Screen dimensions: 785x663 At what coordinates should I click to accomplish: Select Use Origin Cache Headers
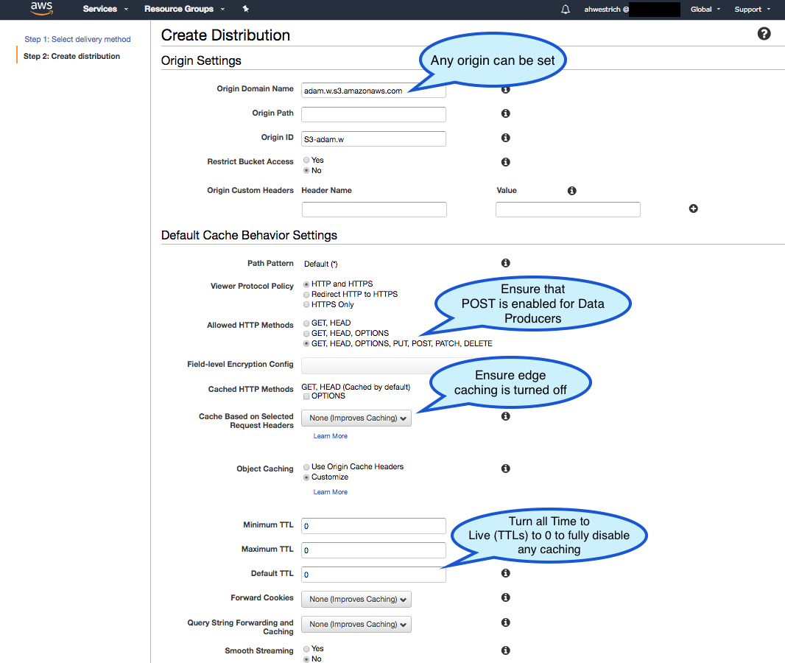click(306, 467)
